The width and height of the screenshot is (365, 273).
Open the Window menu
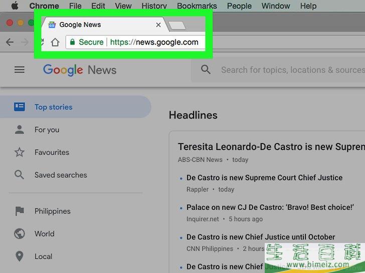click(x=276, y=6)
